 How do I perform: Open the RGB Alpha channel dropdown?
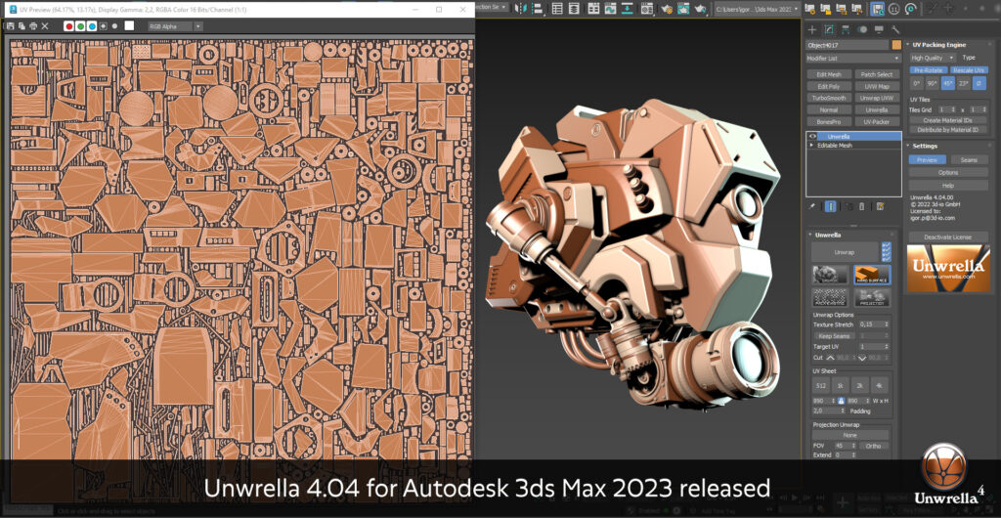(x=175, y=26)
